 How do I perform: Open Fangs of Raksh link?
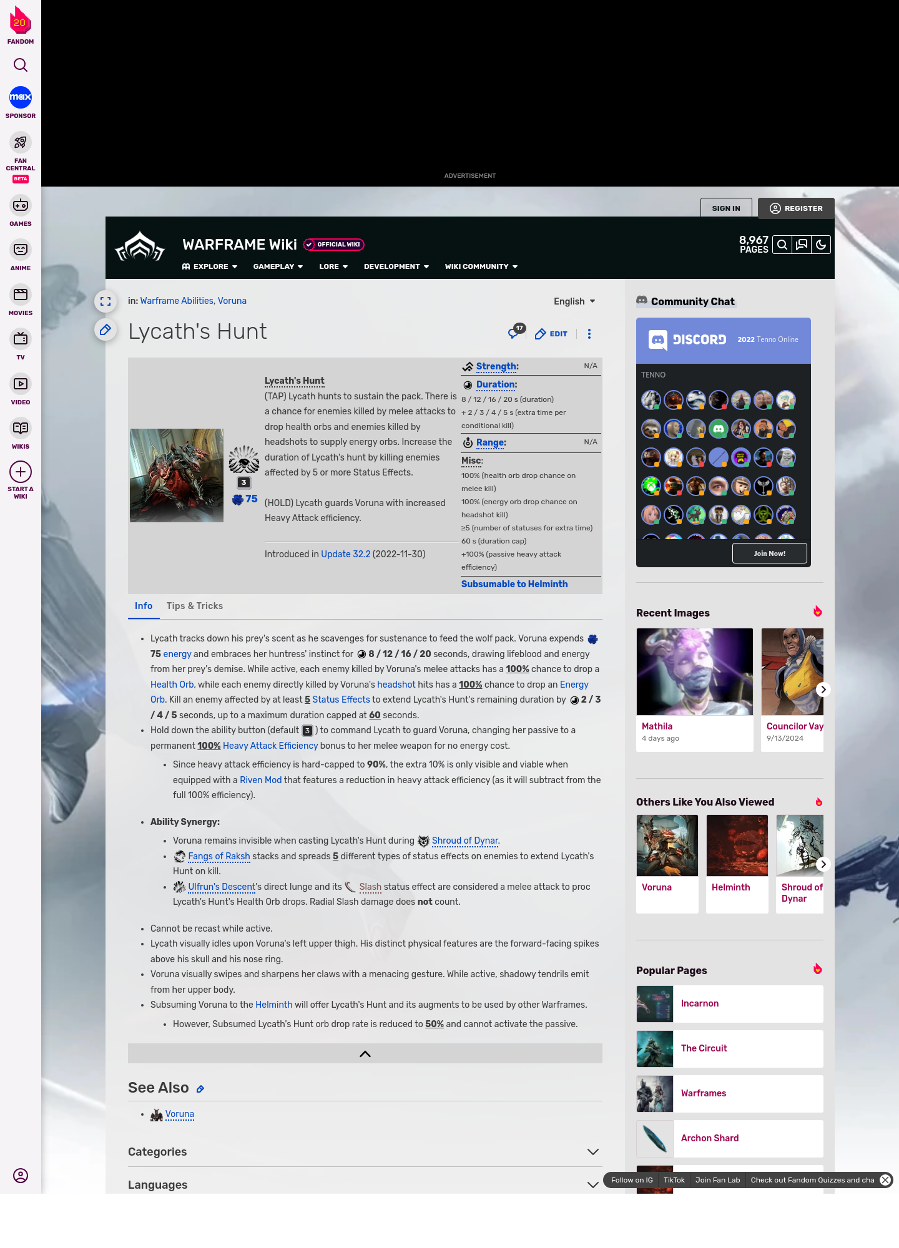click(219, 856)
